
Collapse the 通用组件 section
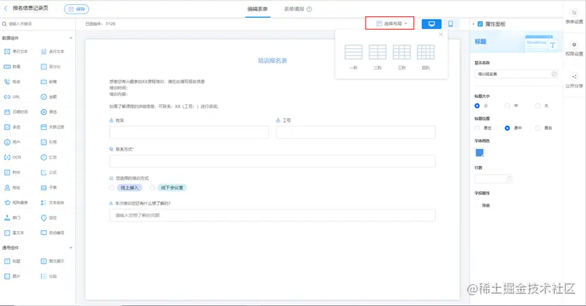coord(70,248)
